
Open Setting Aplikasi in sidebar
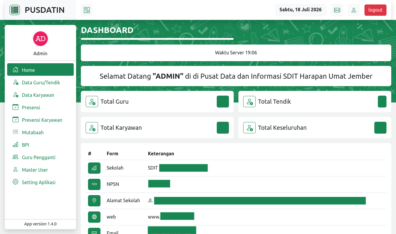click(40, 182)
